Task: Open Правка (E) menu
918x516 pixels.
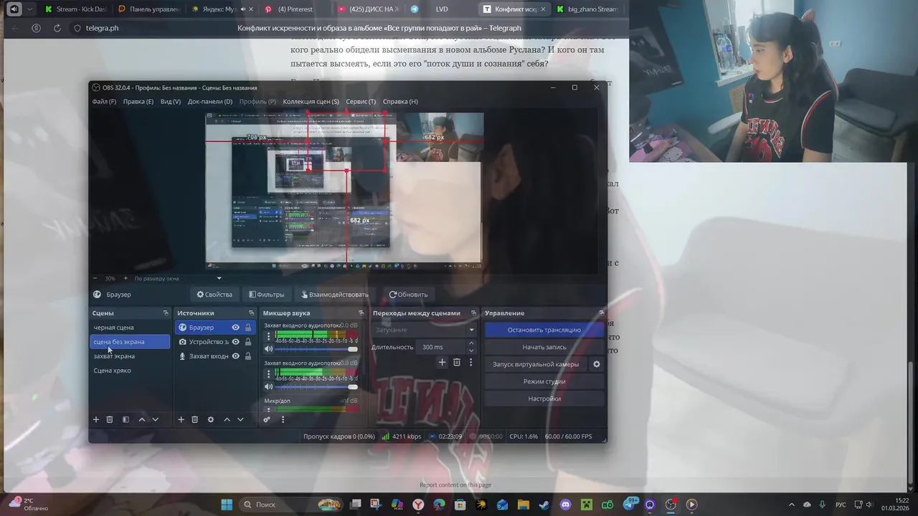Action: tap(138, 102)
